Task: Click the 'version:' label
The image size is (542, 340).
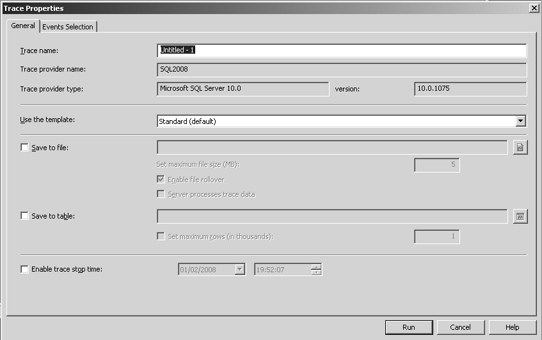Action: [347, 89]
